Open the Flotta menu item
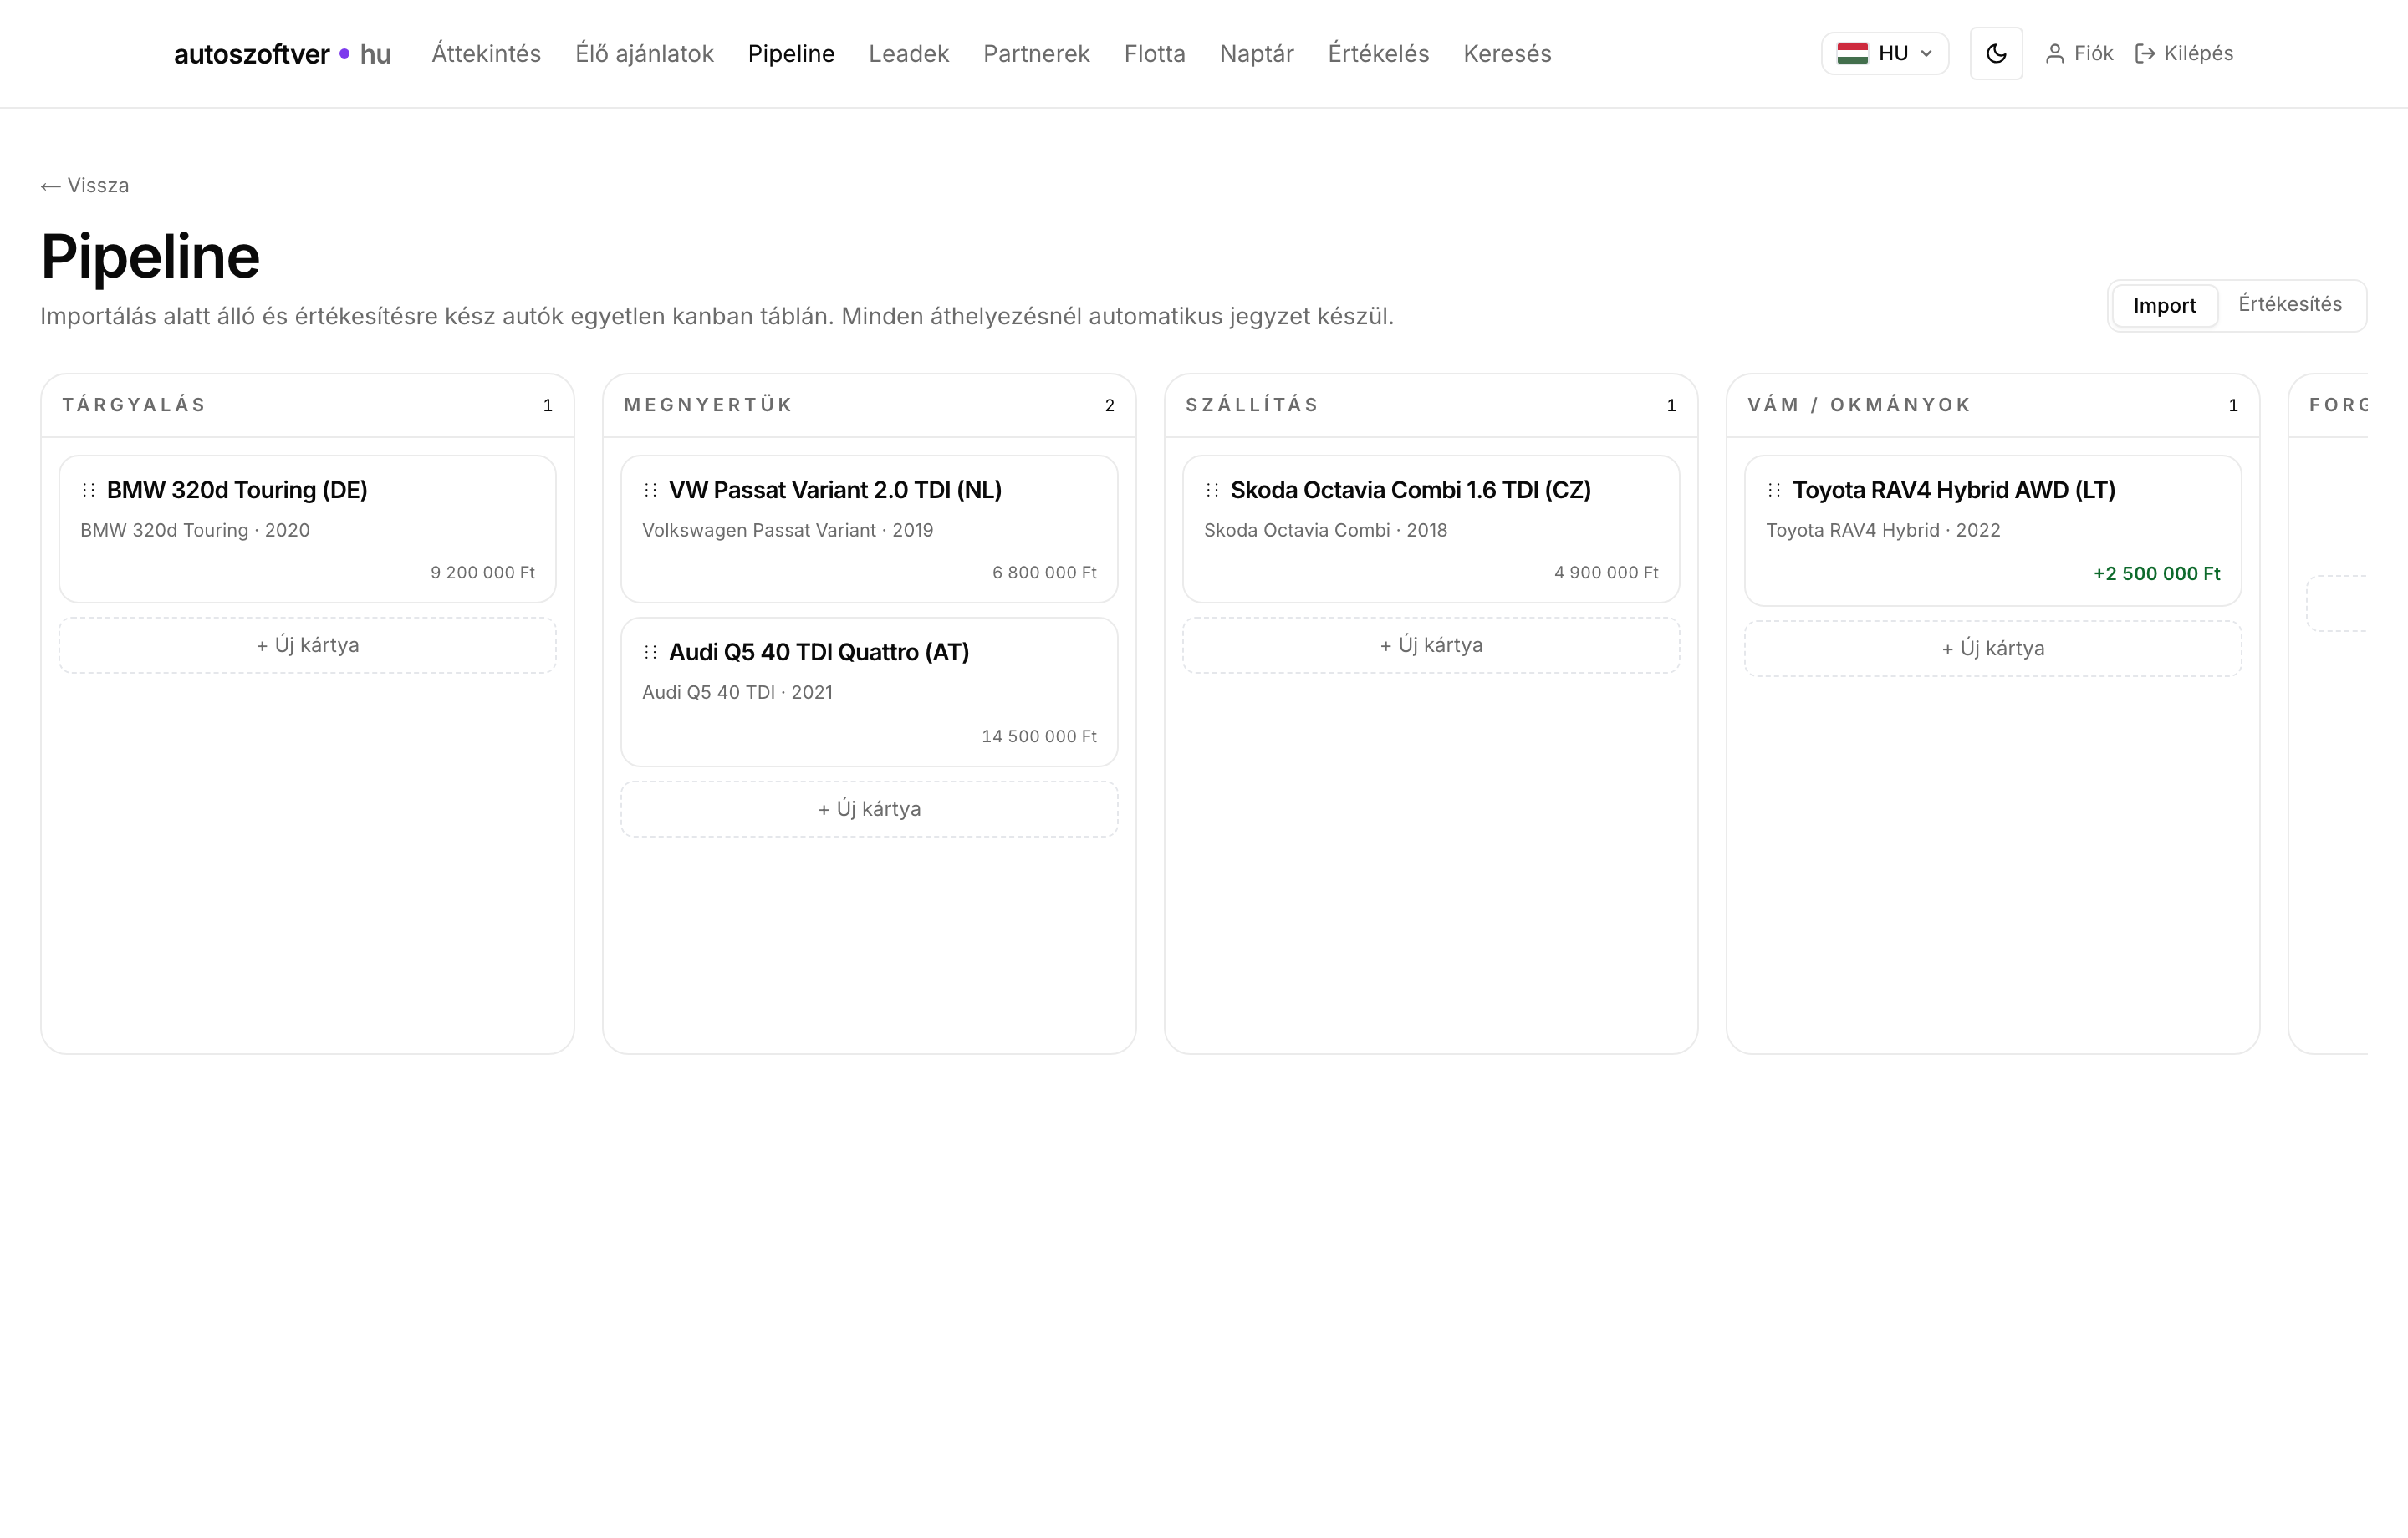This screenshot has width=2408, height=1538. pyautogui.click(x=1154, y=54)
